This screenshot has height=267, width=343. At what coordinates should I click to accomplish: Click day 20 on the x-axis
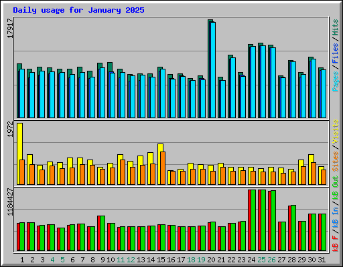pos(211,260)
